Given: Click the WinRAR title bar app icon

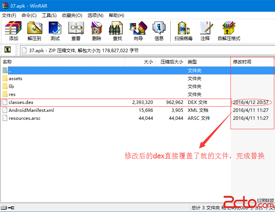Looking at the screenshot, I should pyautogui.click(x=5, y=6).
